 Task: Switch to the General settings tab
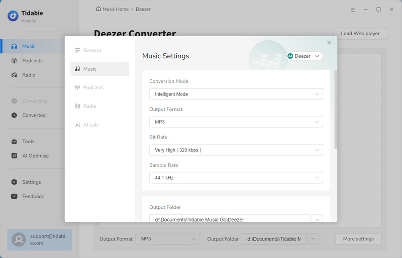[x=99, y=50]
